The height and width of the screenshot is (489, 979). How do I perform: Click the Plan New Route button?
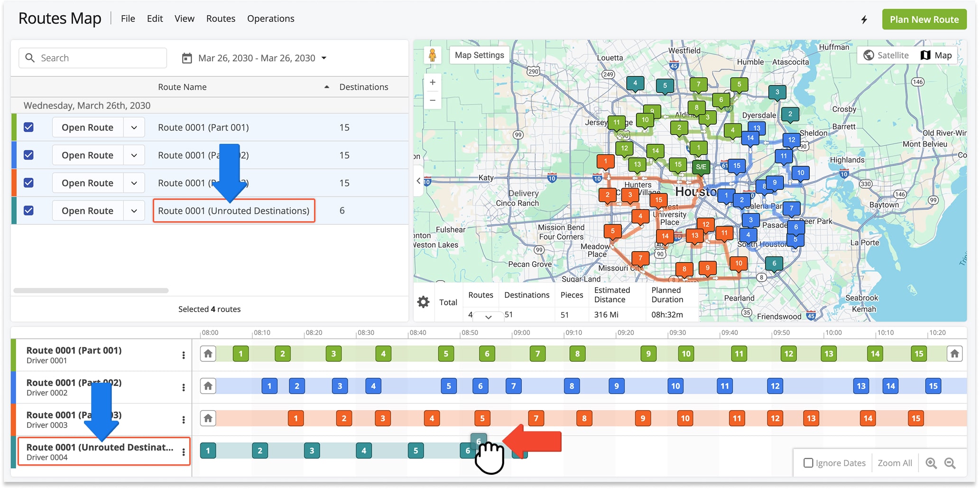(924, 19)
